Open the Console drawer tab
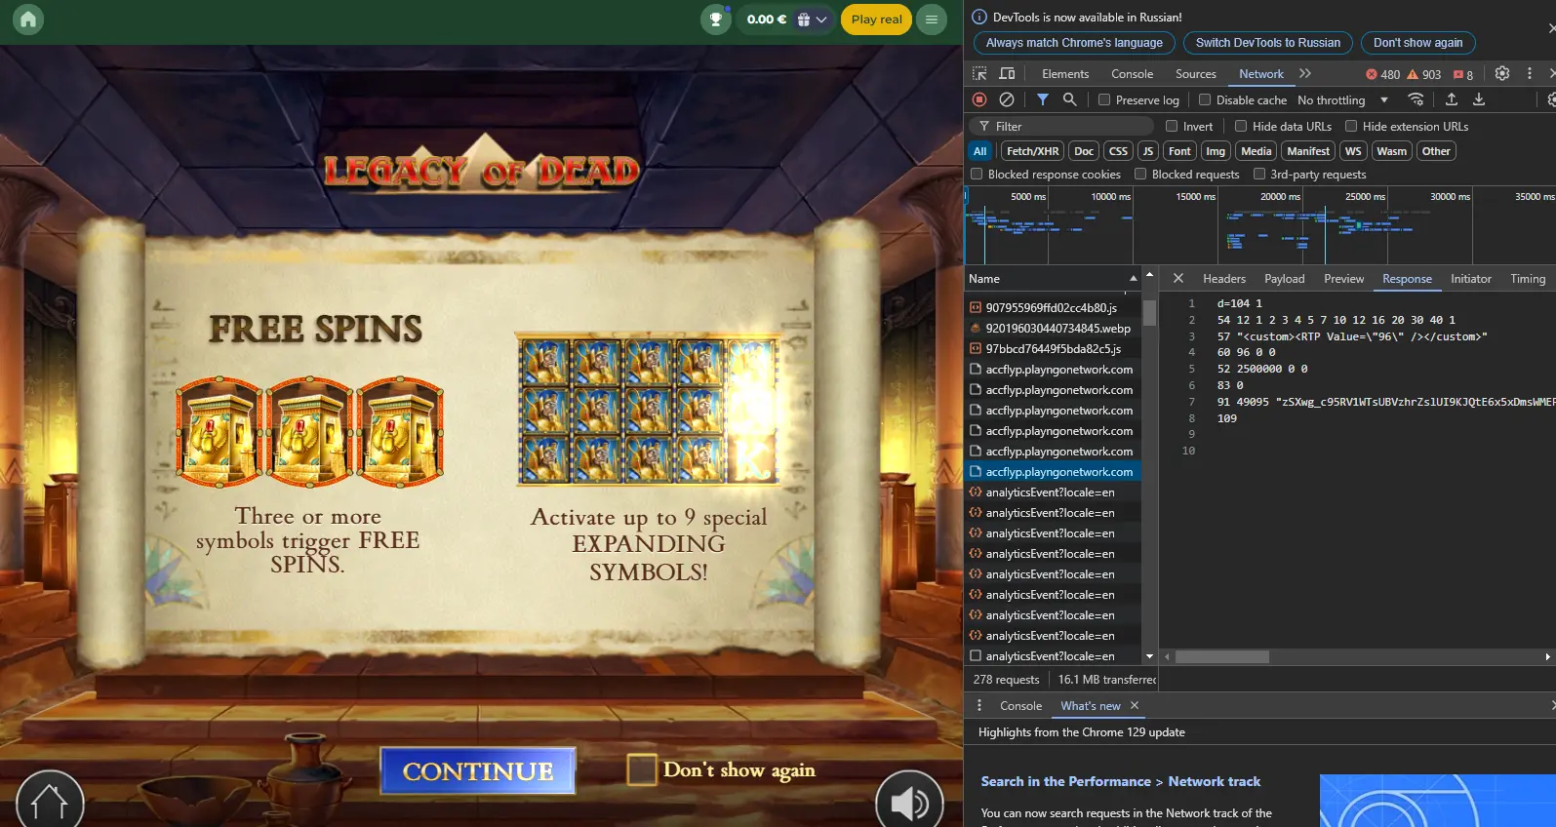 pyautogui.click(x=1020, y=705)
